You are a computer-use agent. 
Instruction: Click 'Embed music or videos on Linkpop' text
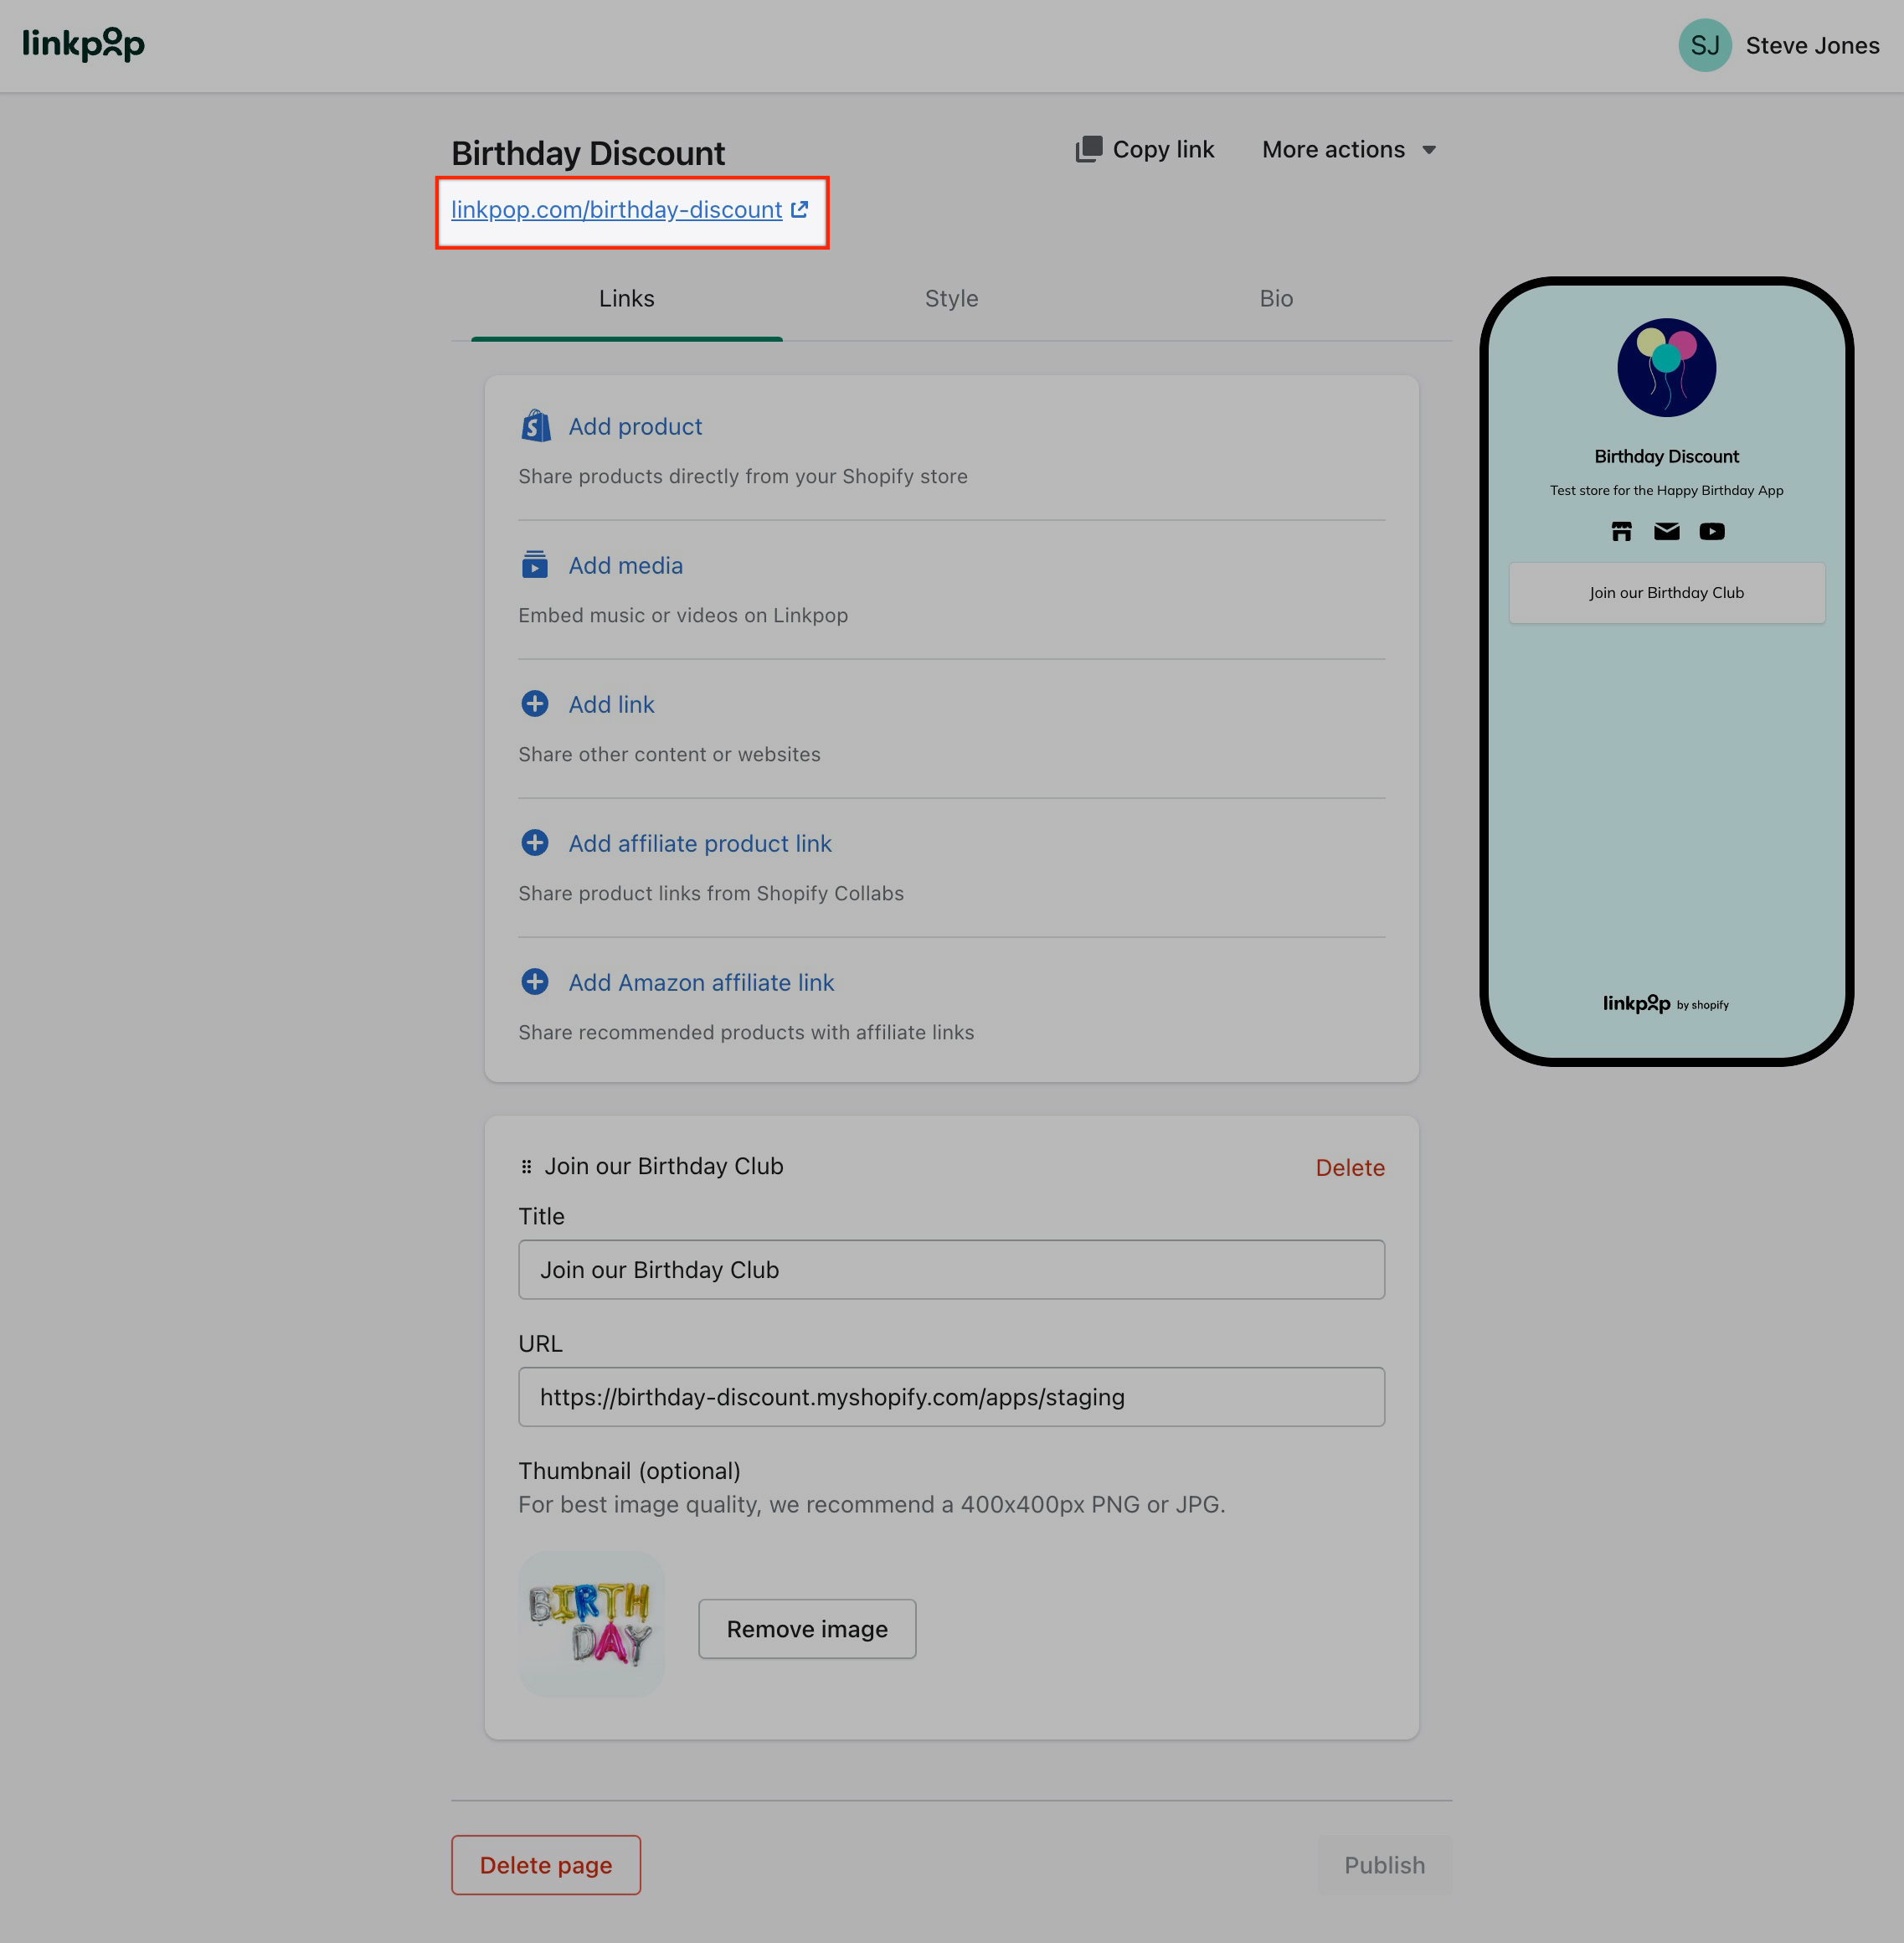tap(683, 615)
